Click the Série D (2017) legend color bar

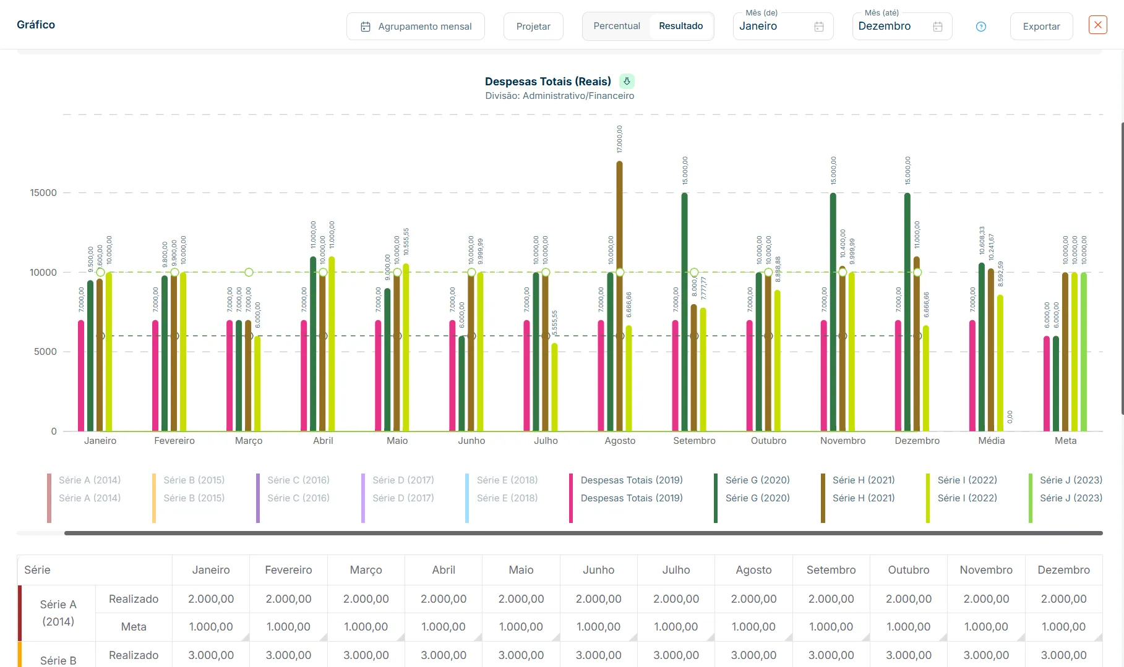coord(363,498)
